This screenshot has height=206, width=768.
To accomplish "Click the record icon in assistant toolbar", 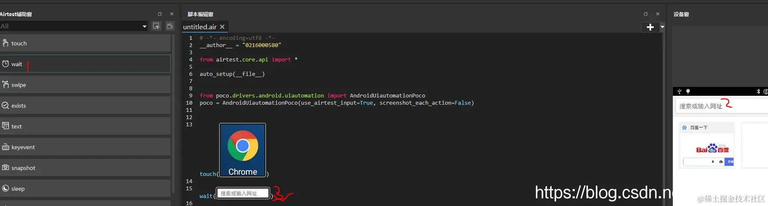I will coord(169,26).
